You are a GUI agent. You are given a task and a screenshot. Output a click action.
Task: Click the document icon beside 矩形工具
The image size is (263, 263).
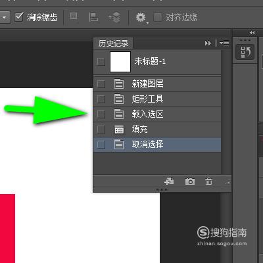click(x=119, y=99)
